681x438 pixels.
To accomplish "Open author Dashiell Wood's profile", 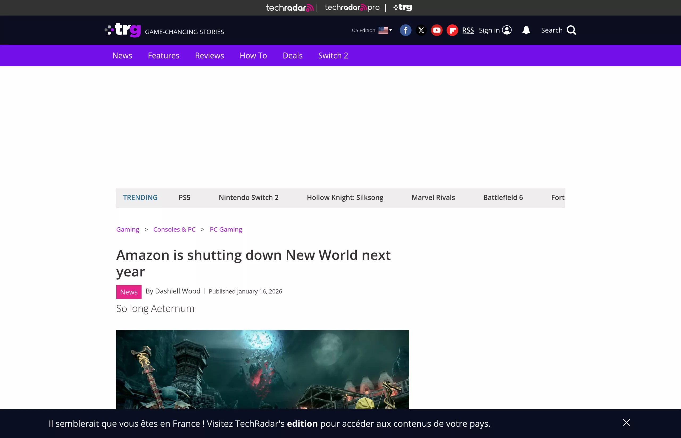I will (178, 291).
